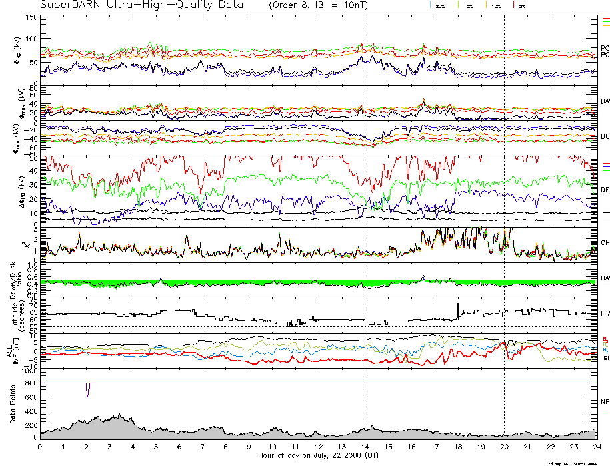
Task: Click the ΔΦPC (kV) axis label
Action: click(x=21, y=192)
